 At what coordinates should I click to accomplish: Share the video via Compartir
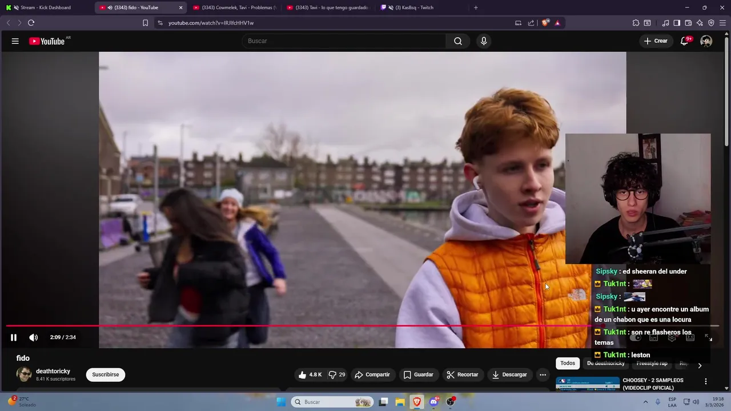[x=372, y=375]
